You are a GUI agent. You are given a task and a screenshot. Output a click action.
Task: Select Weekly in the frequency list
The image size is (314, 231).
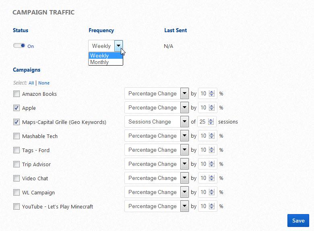pyautogui.click(x=105, y=56)
